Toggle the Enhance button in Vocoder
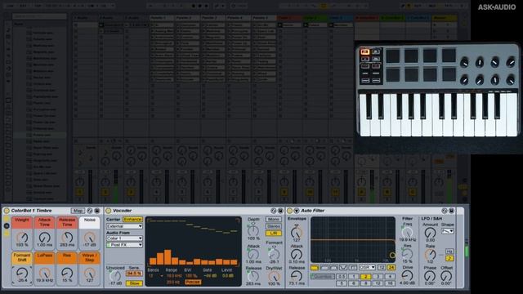 132,220
